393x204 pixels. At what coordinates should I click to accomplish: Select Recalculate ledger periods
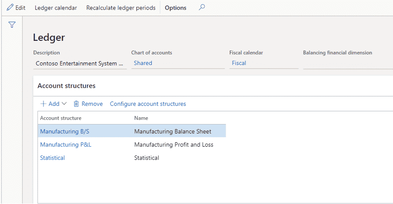click(121, 8)
